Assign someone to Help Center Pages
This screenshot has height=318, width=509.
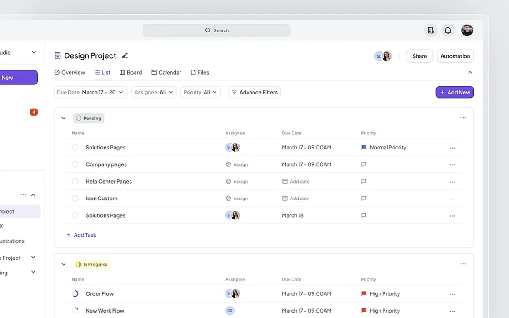237,181
